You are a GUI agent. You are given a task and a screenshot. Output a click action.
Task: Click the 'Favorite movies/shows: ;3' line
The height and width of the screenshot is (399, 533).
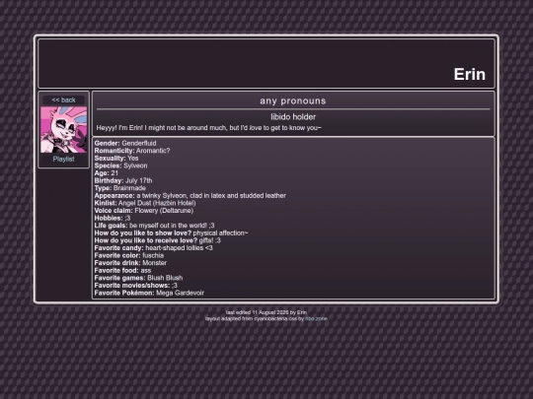[135, 286]
